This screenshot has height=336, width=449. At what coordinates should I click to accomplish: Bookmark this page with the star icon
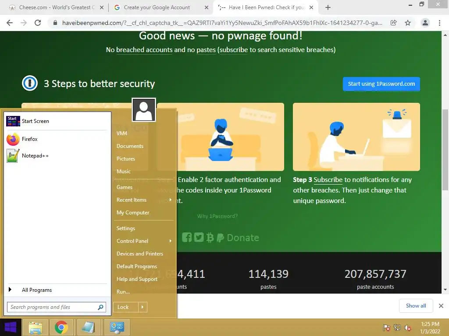[x=408, y=23]
